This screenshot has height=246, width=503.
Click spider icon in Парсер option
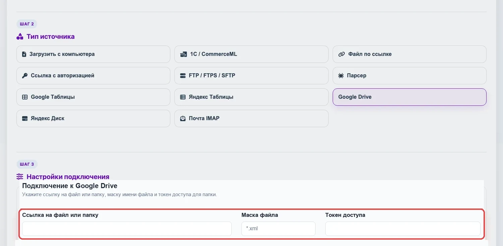pyautogui.click(x=341, y=76)
